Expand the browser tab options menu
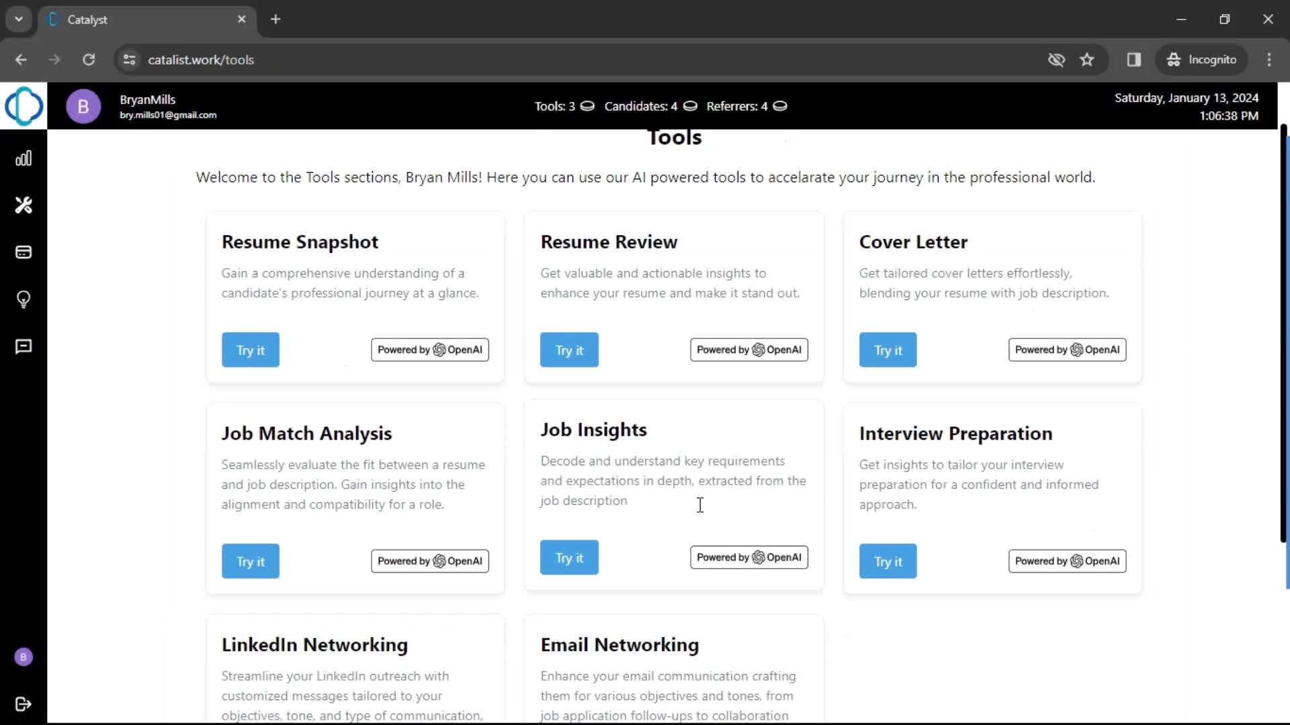 click(x=19, y=19)
